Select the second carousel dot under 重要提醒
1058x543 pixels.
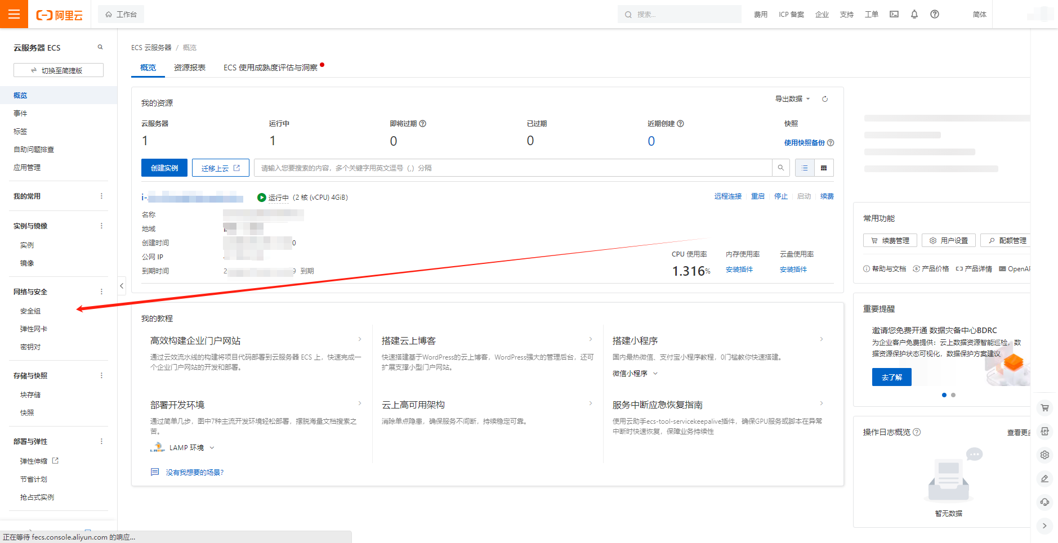click(953, 395)
